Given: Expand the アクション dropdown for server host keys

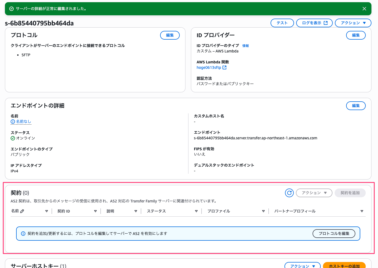Looking at the screenshot, I should pos(302,266).
